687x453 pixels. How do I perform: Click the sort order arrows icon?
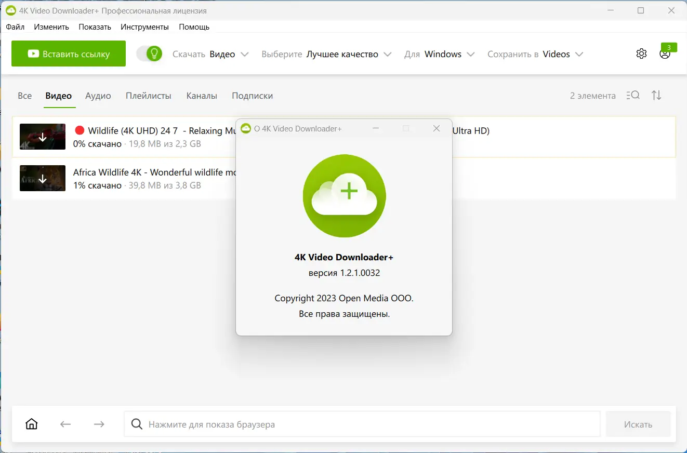tap(657, 95)
